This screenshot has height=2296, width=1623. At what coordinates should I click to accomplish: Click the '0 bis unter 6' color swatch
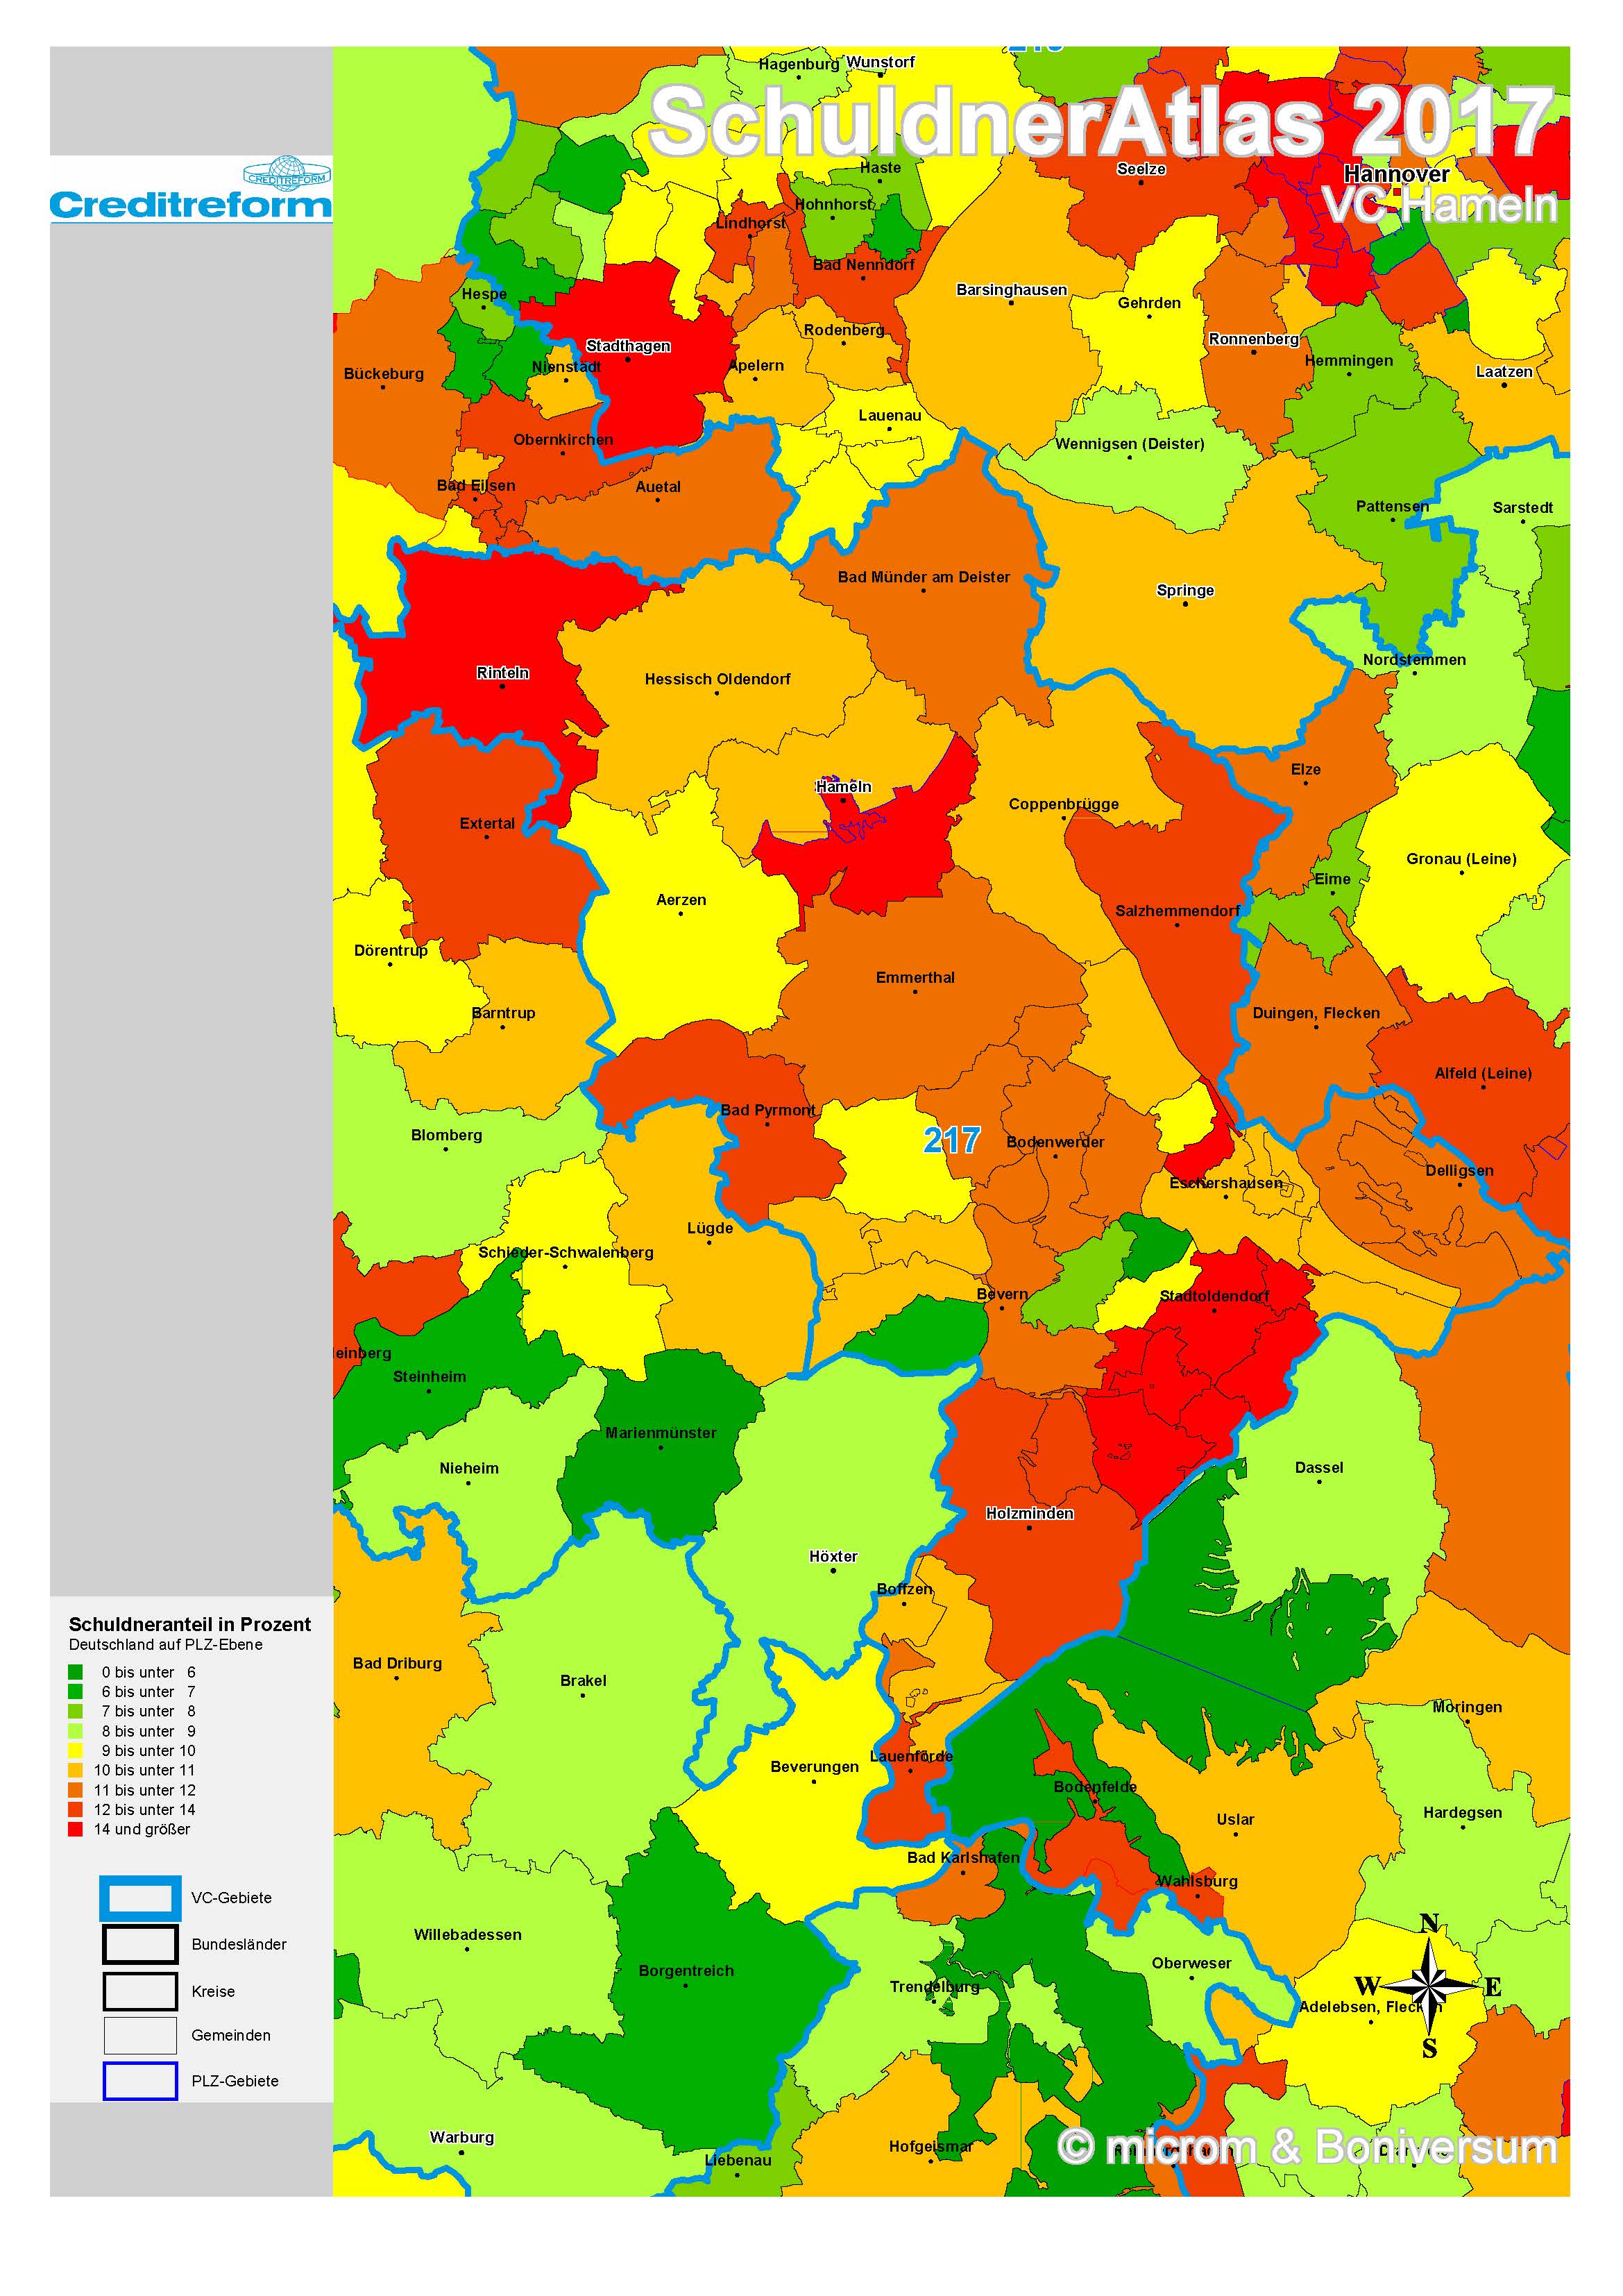tap(75, 1672)
